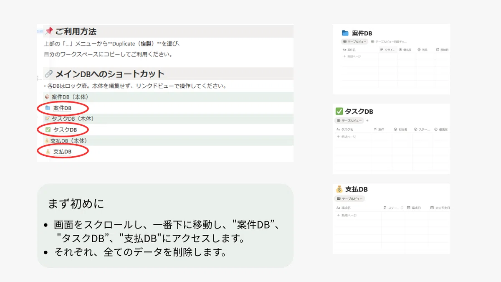Click the money bag icon beside the 支払DB title
Screen dimensions: 501x282
(339, 189)
